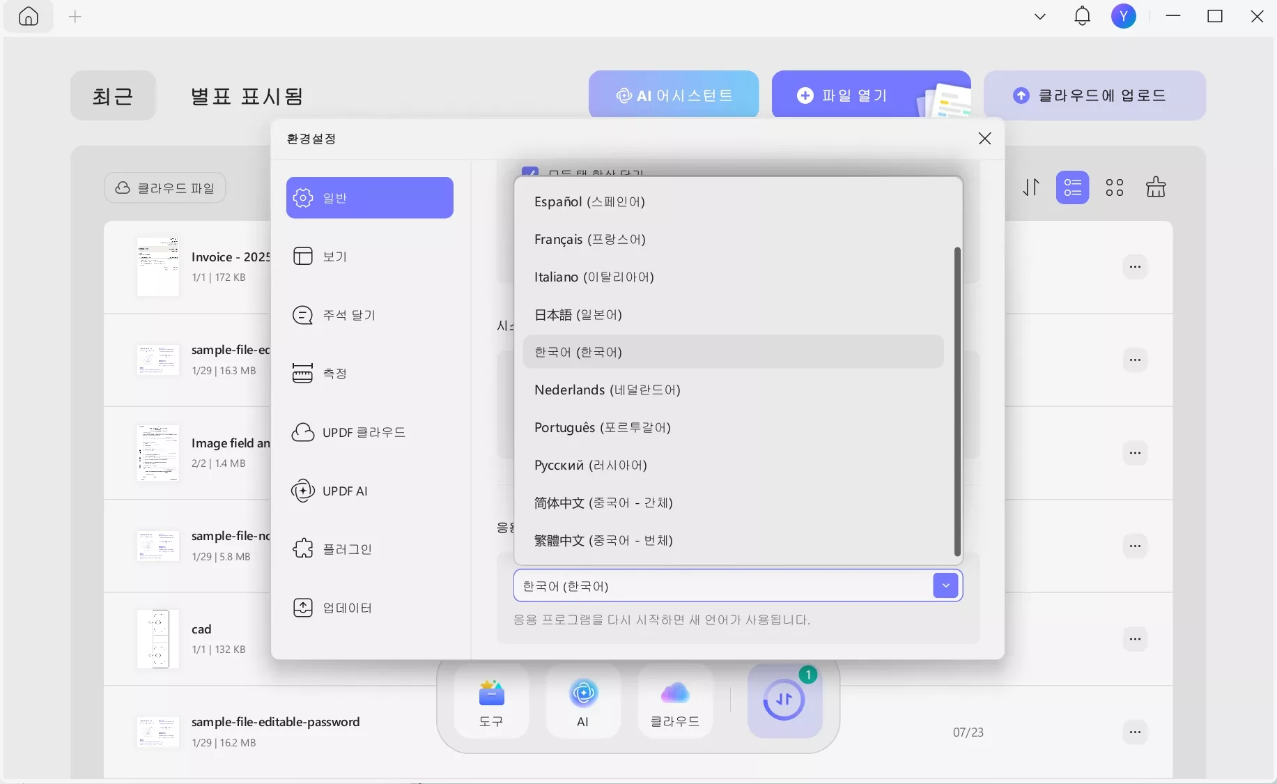The width and height of the screenshot is (1277, 784).
Task: Select 플러그인 settings category
Action: [x=370, y=549]
